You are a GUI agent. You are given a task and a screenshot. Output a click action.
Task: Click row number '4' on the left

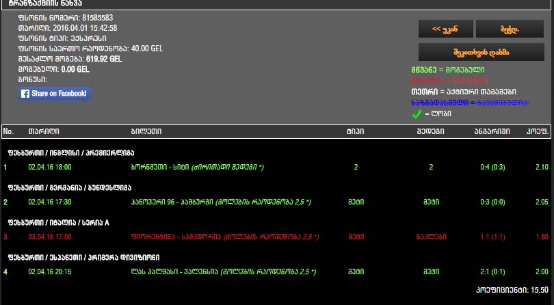pos(5,271)
